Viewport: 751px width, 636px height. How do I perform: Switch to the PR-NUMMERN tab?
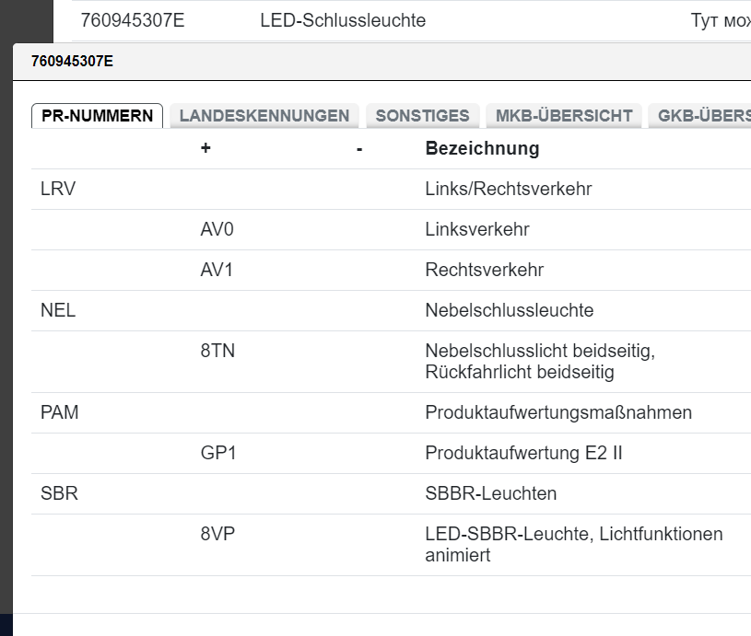pyautogui.click(x=98, y=116)
